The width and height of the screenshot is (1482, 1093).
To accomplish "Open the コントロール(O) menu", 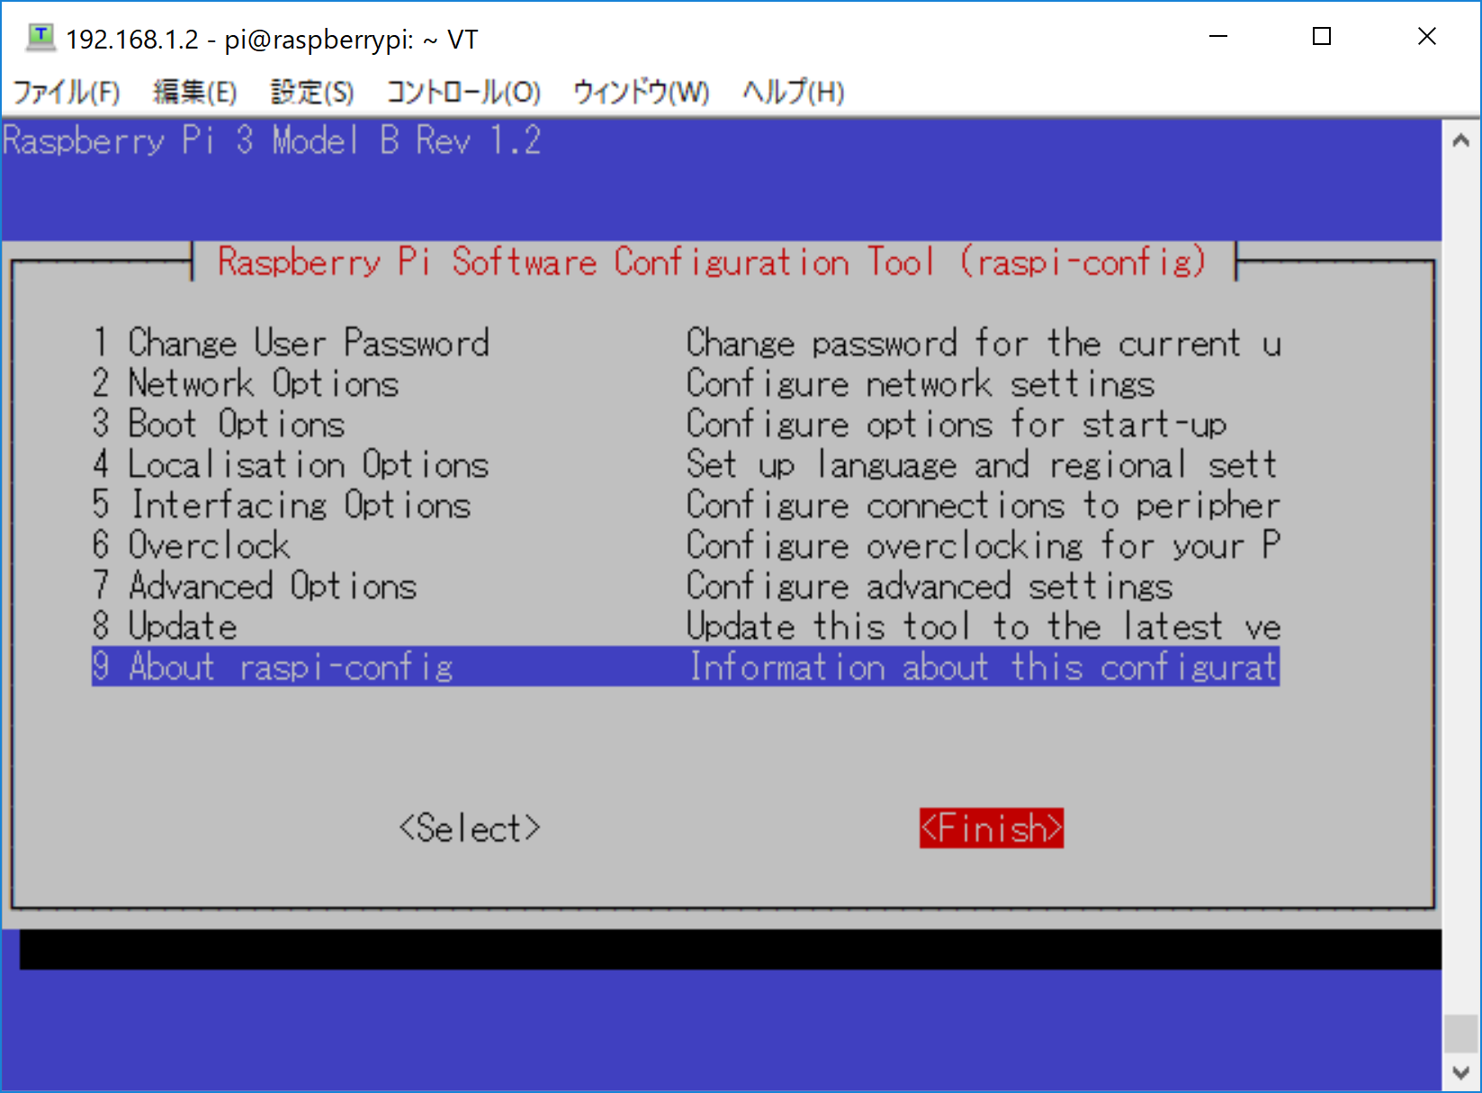I will 463,92.
